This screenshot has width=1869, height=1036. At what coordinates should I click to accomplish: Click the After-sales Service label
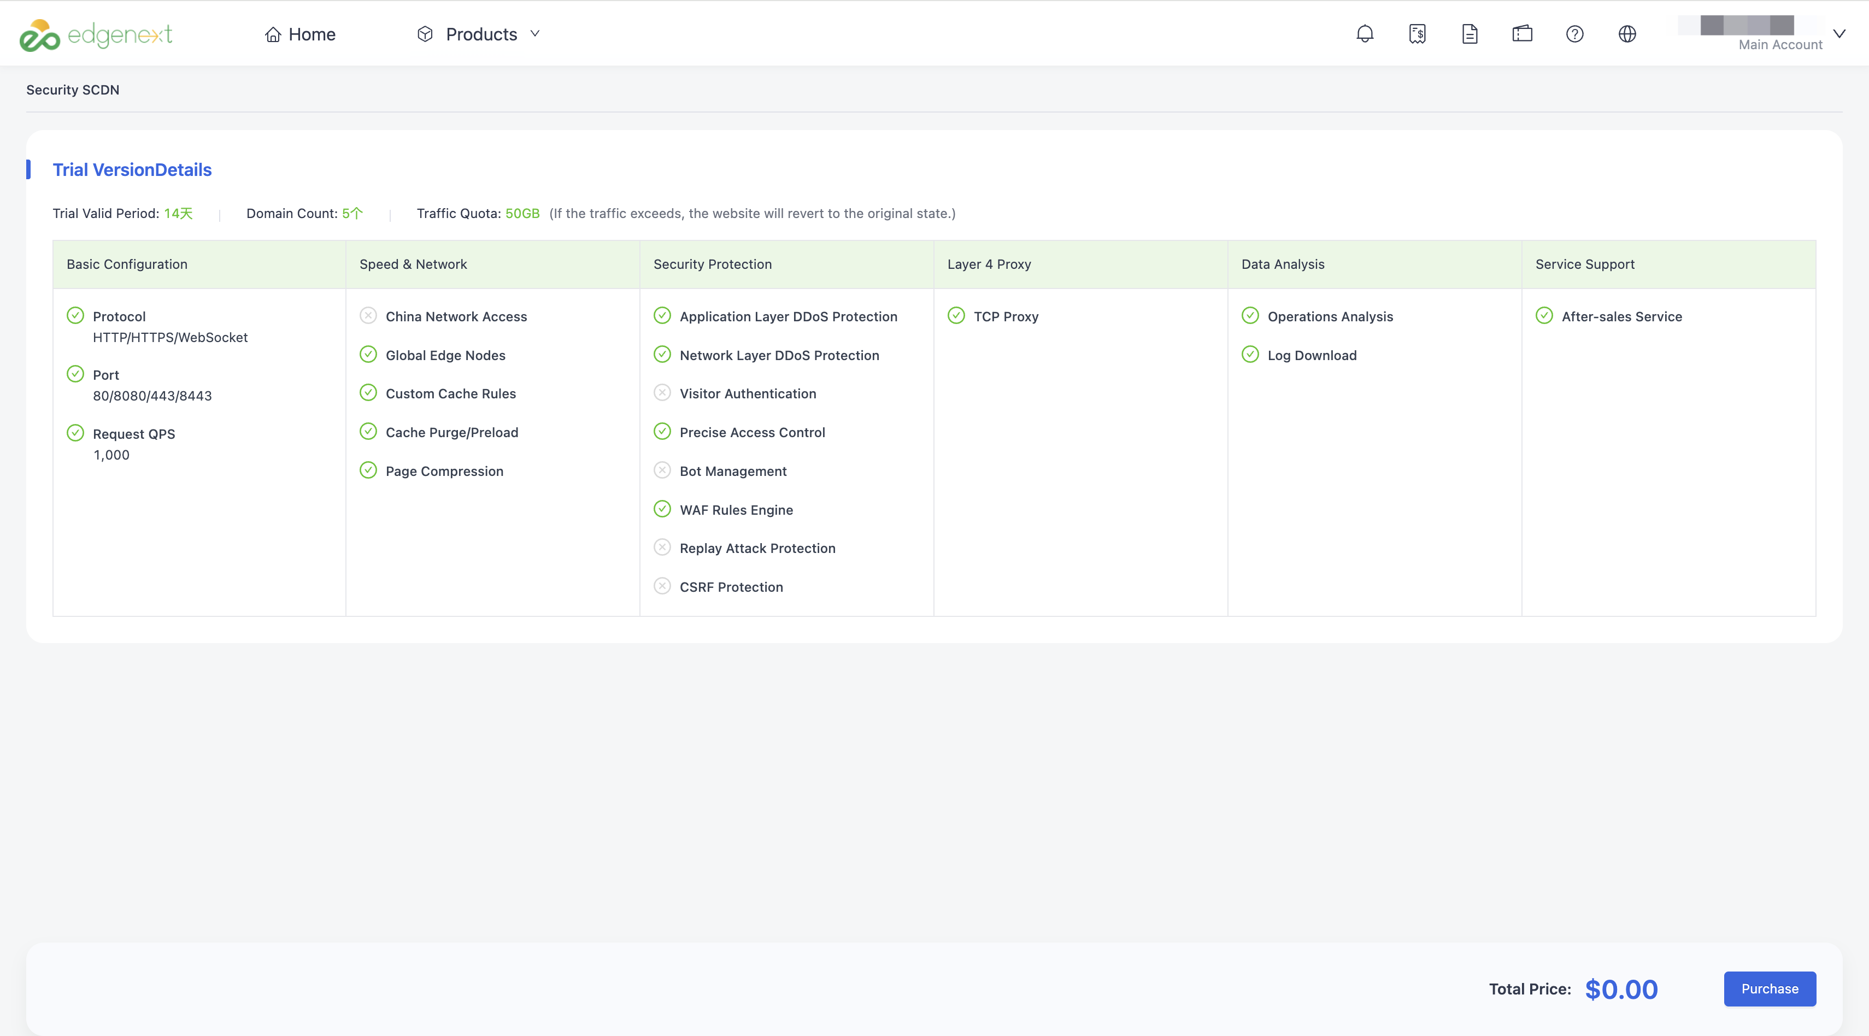(1621, 316)
